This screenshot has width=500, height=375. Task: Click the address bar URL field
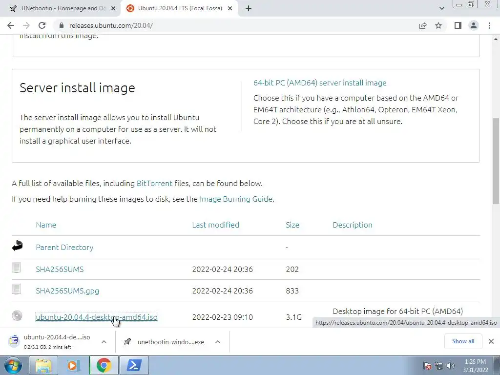point(236,25)
